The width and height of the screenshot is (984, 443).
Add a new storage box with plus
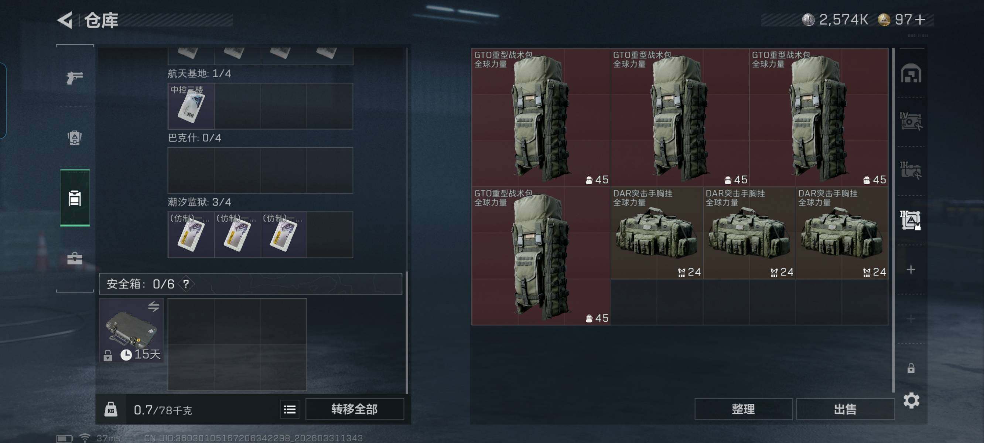point(911,269)
